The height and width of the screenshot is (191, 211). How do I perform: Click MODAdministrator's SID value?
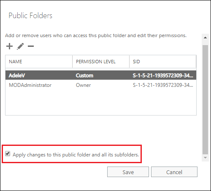pyautogui.click(x=163, y=85)
